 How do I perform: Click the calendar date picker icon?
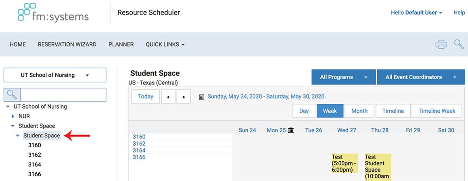tap(202, 97)
